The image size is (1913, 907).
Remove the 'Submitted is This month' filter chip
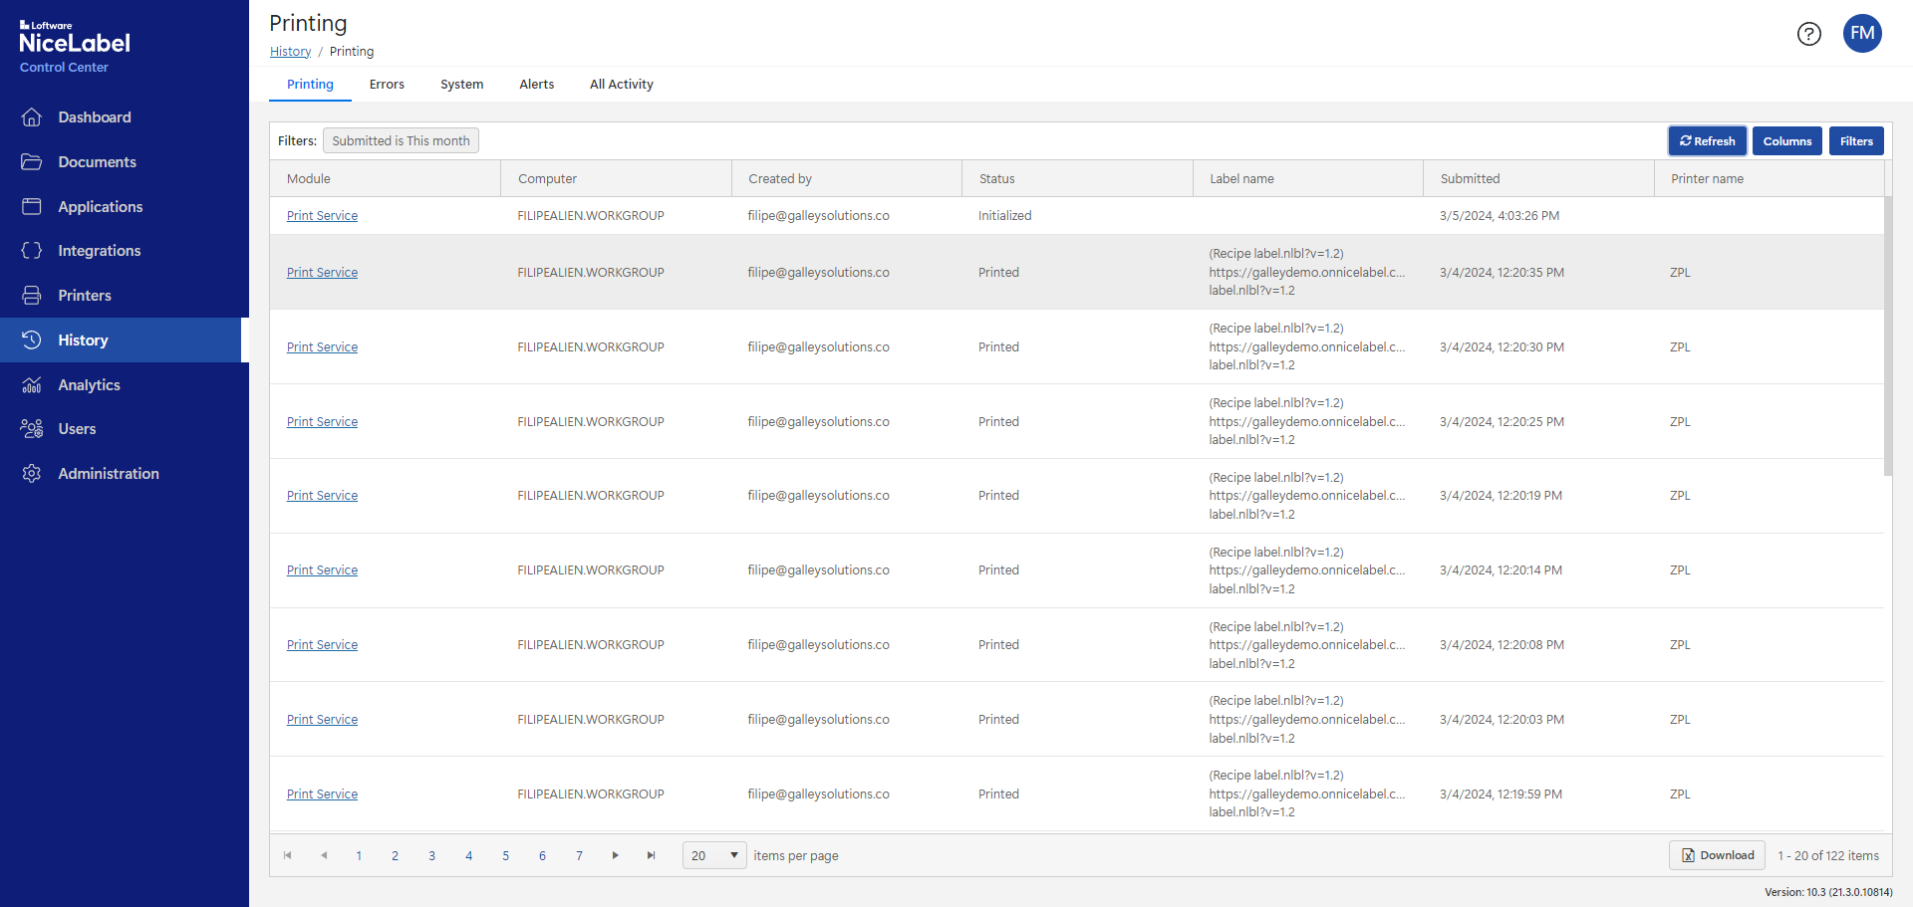pos(400,140)
